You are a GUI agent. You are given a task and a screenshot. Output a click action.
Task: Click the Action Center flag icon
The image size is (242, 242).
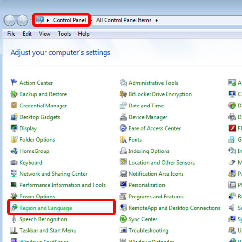[14, 83]
